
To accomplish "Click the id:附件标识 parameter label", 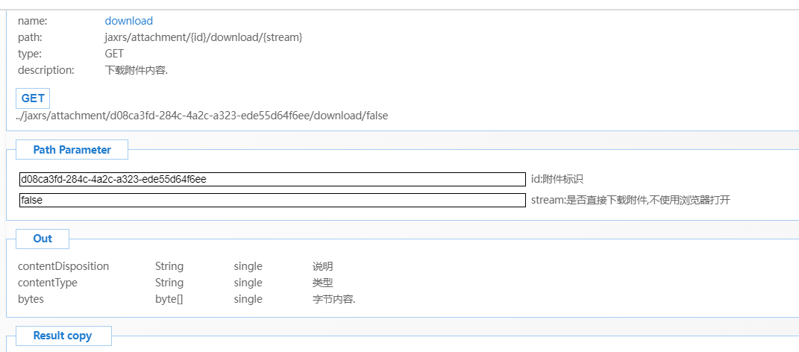I will coord(557,180).
